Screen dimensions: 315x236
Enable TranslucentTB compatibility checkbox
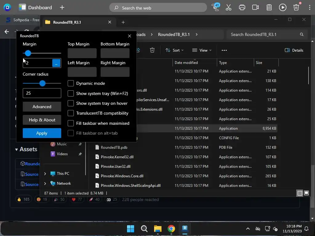[71, 113]
